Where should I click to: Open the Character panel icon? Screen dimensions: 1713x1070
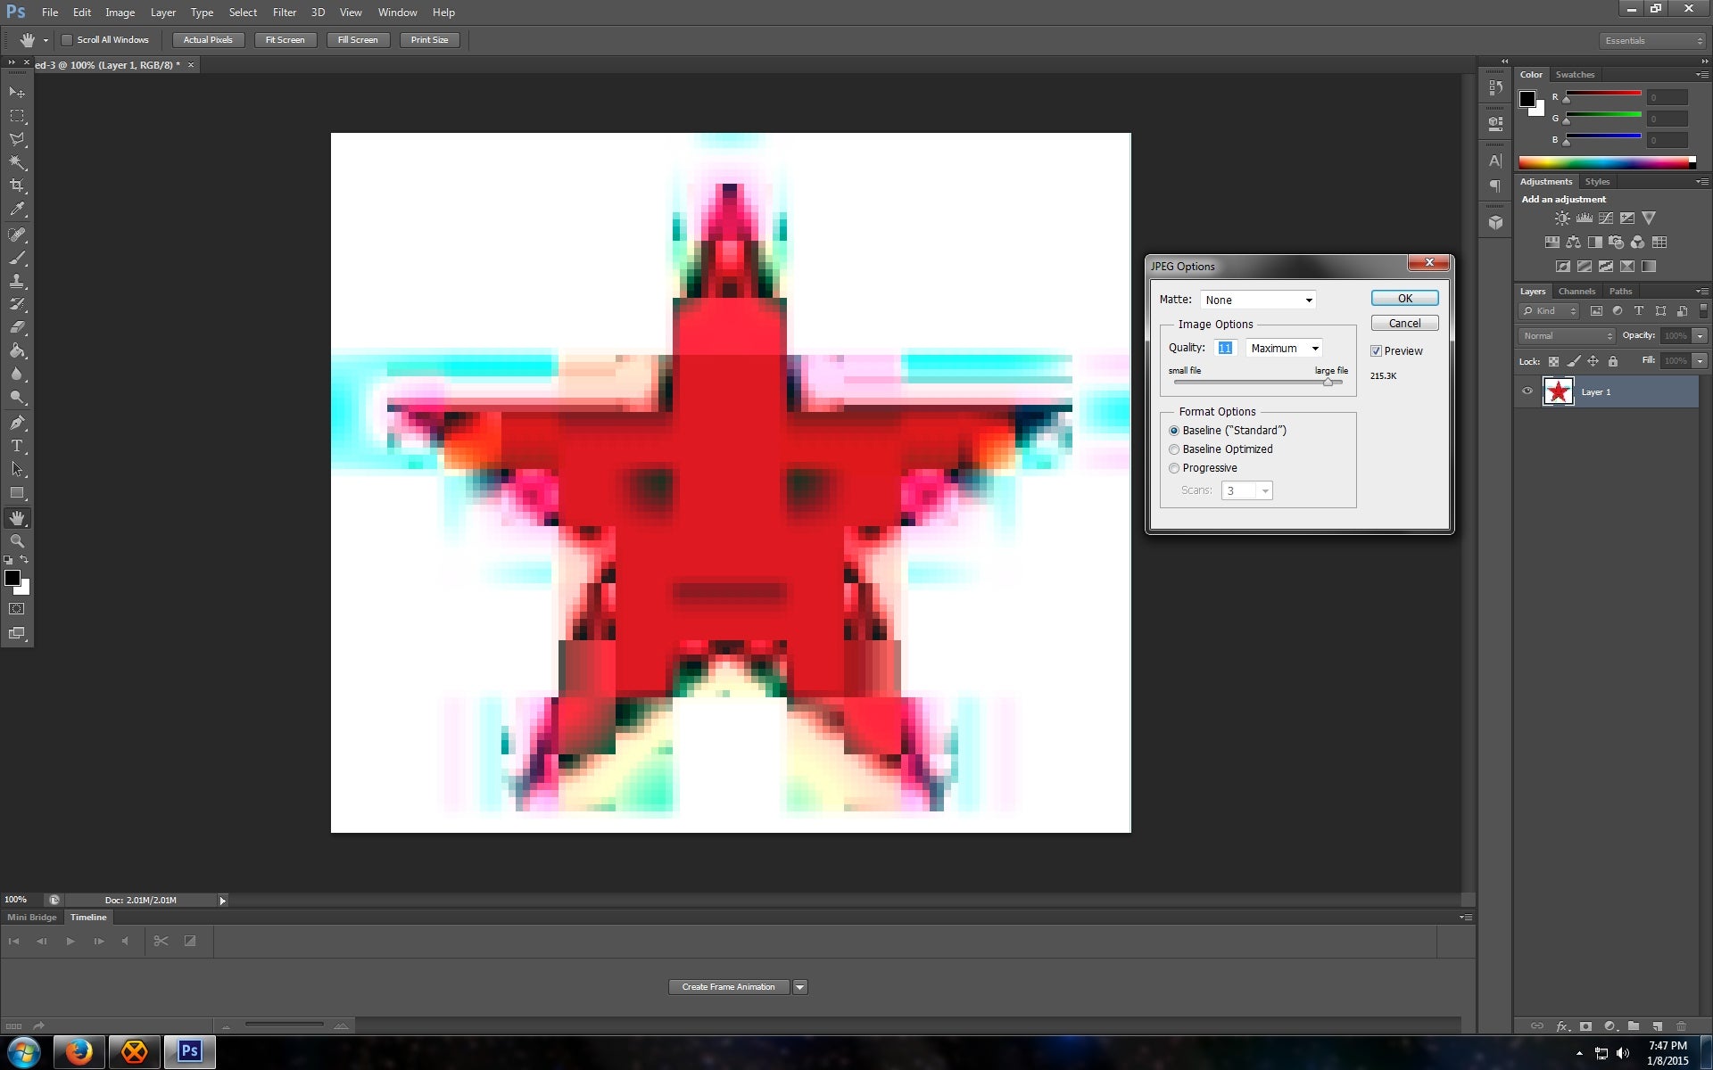tap(1496, 160)
